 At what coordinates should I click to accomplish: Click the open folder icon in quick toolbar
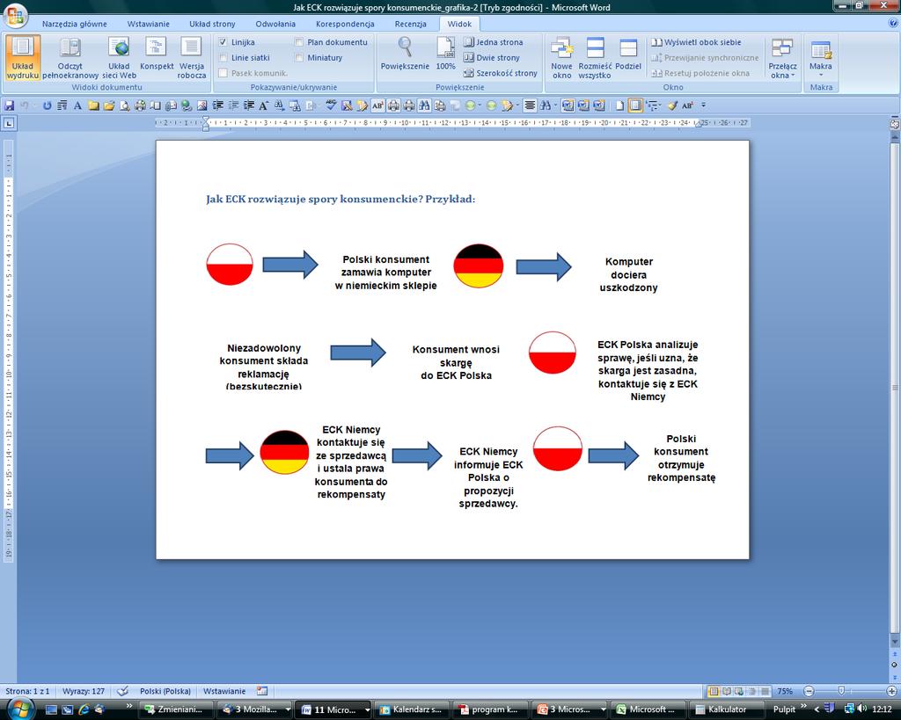tap(108, 105)
